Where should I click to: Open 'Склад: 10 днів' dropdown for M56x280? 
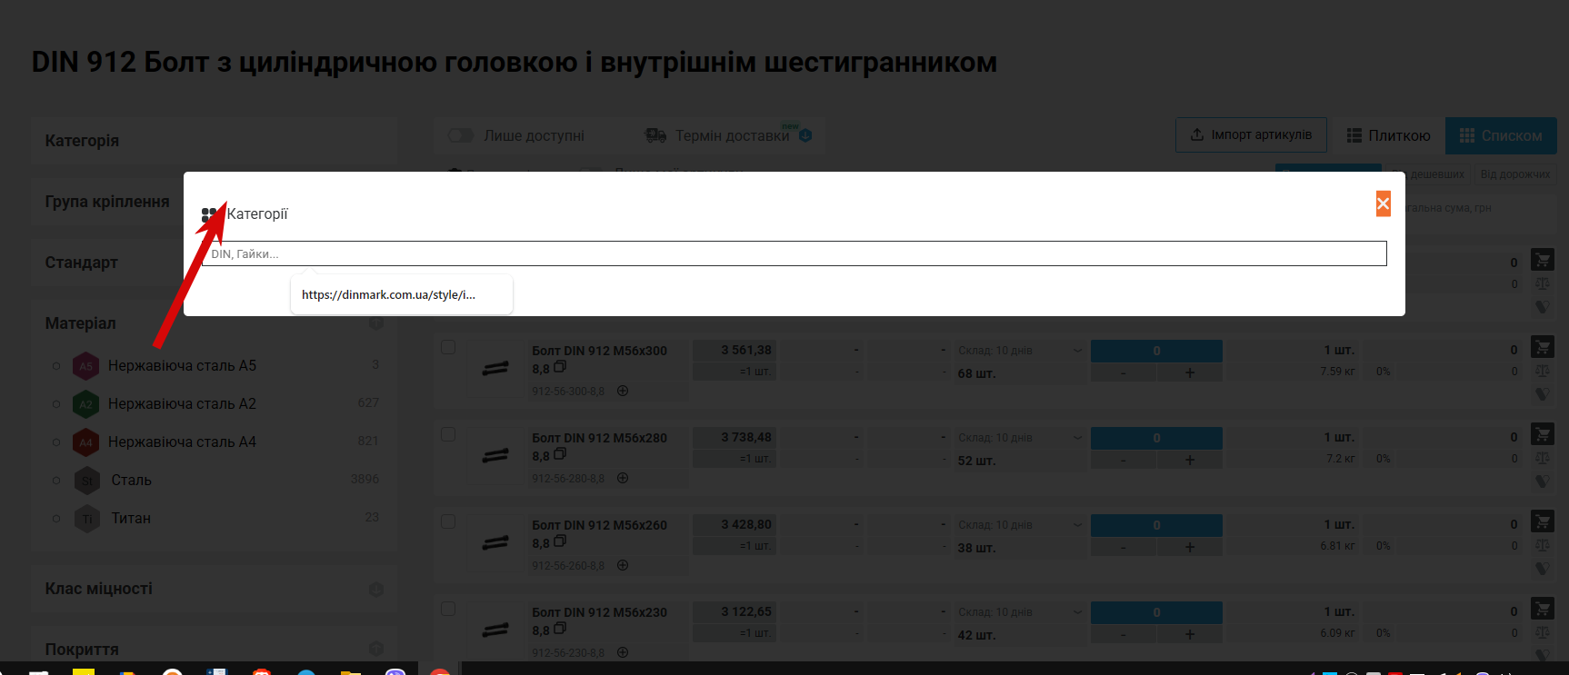(x=1020, y=438)
